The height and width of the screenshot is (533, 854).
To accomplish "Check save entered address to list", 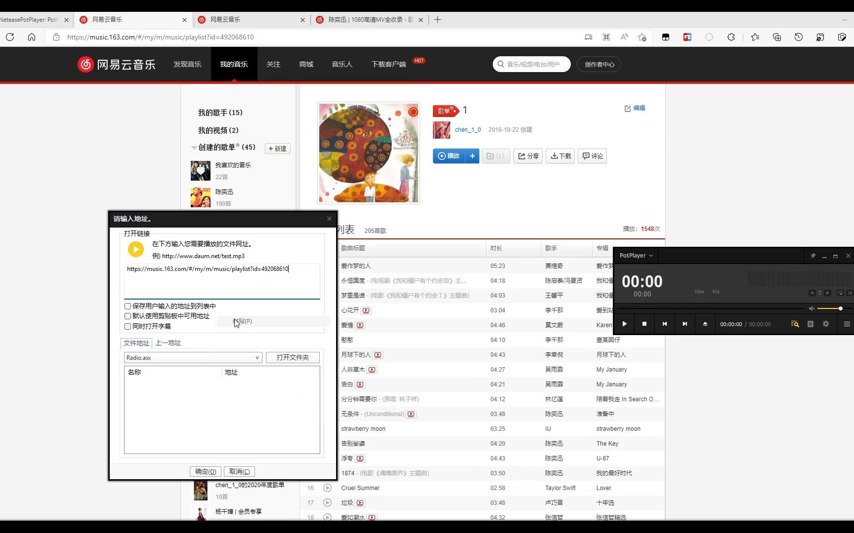I will tap(128, 306).
